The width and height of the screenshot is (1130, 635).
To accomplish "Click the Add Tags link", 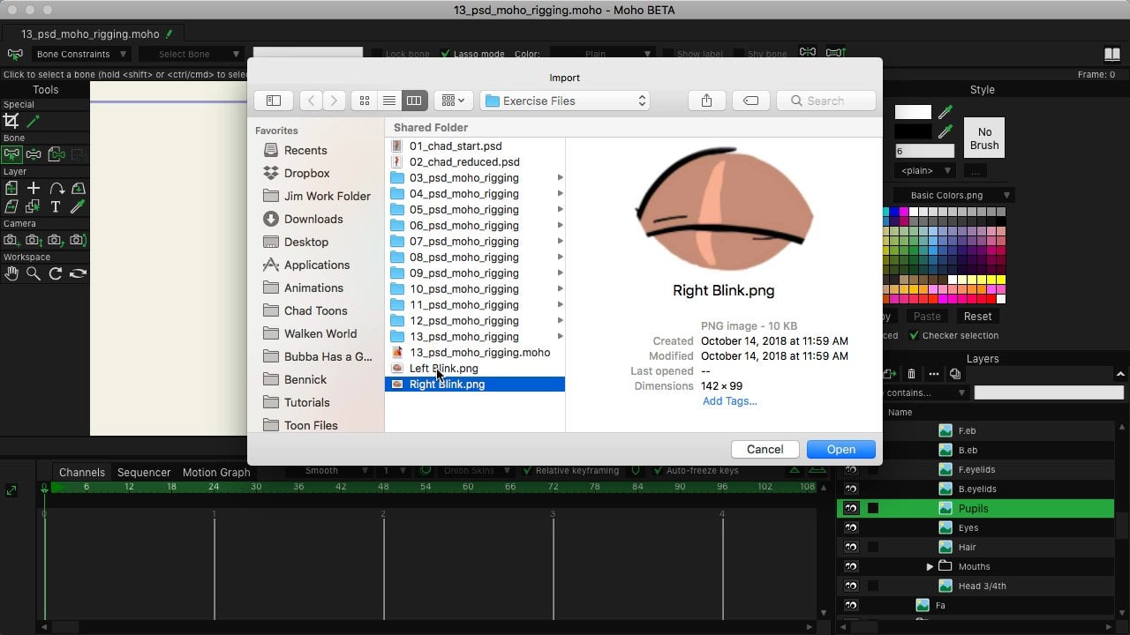I will [729, 401].
